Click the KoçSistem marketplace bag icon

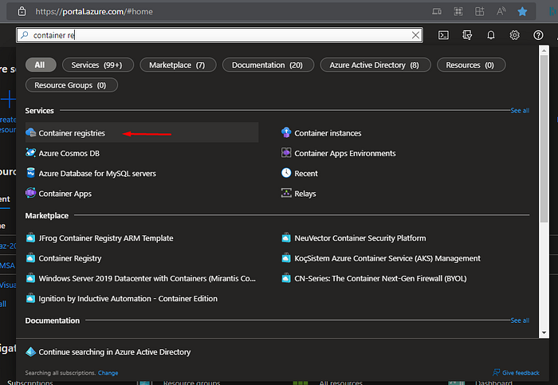tap(286, 258)
